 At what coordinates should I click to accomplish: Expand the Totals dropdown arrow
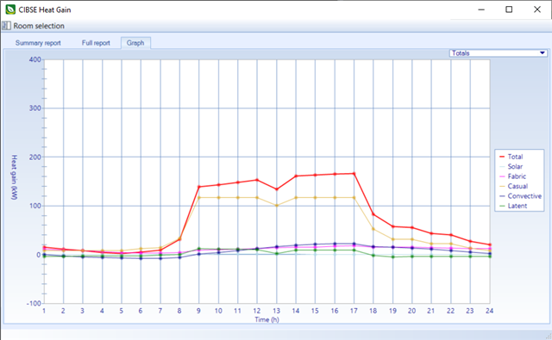pos(543,53)
